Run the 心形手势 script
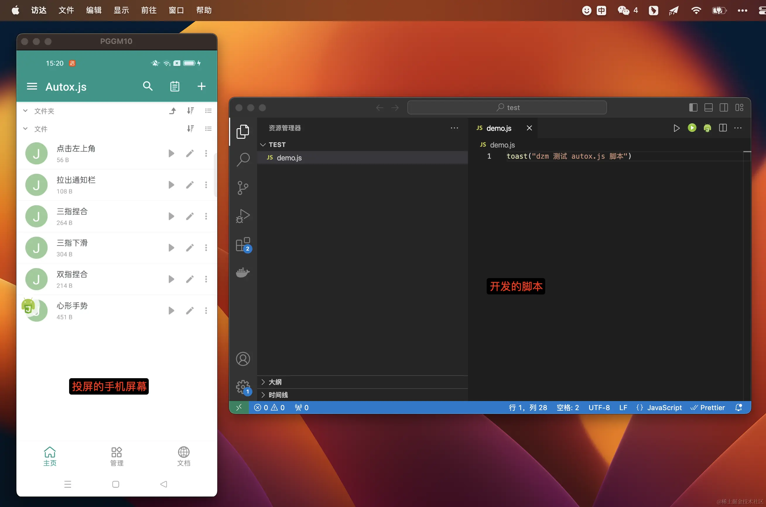Viewport: 766px width, 507px height. (x=171, y=310)
